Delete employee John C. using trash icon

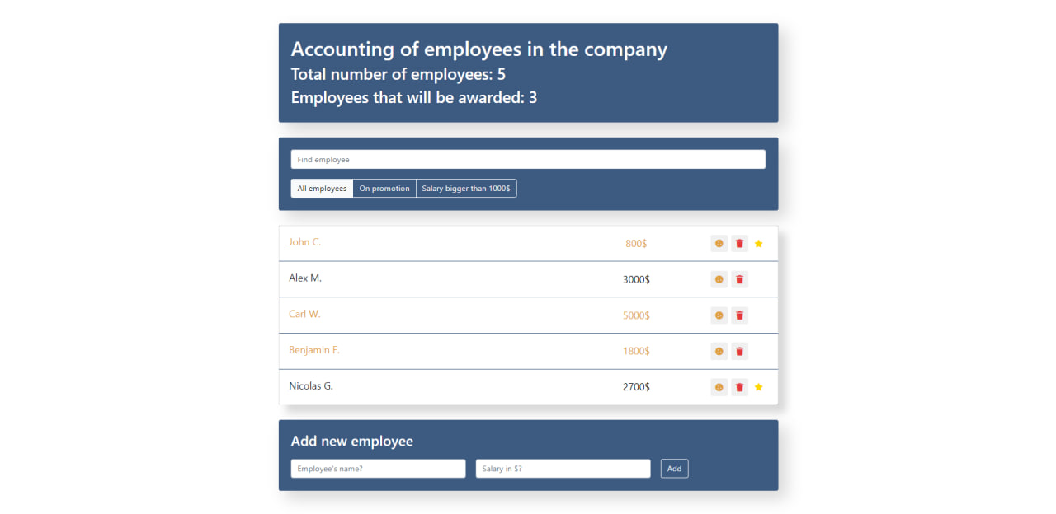coord(739,243)
